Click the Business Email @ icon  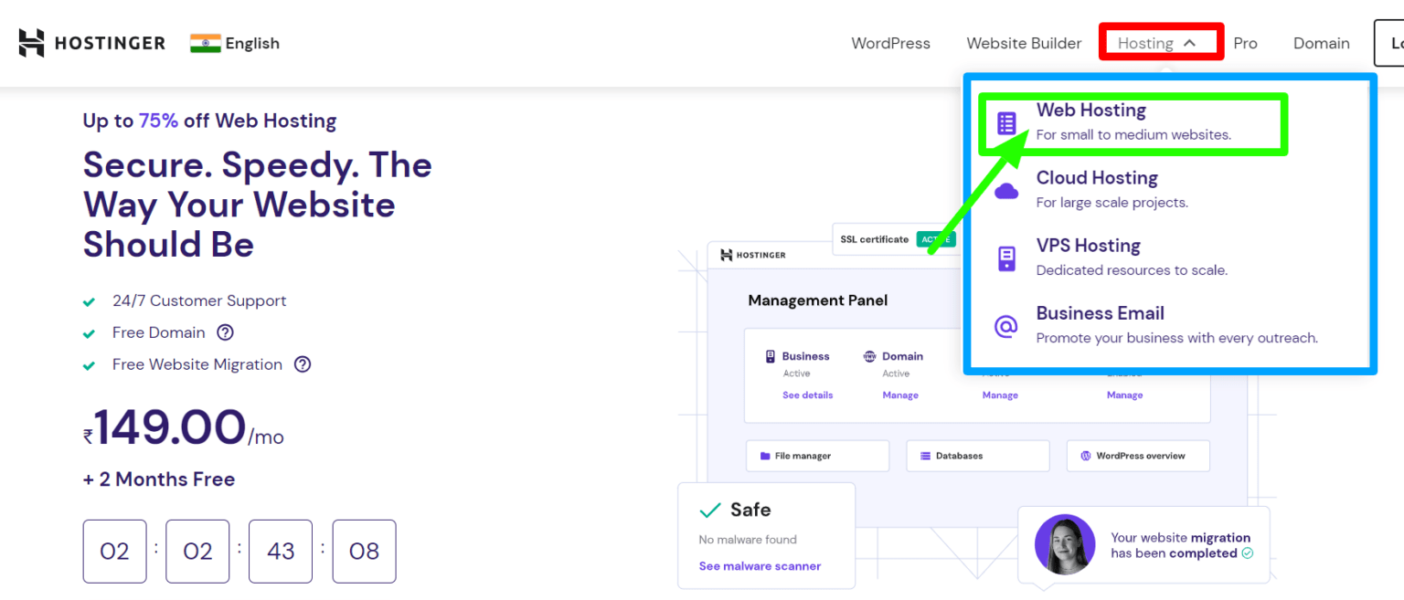pyautogui.click(x=1006, y=324)
